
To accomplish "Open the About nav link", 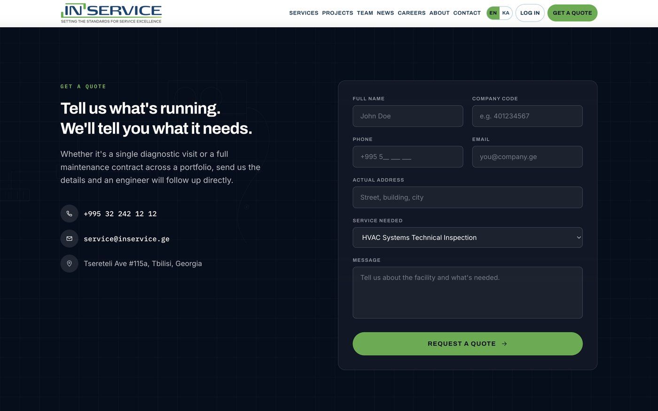I will (x=439, y=13).
